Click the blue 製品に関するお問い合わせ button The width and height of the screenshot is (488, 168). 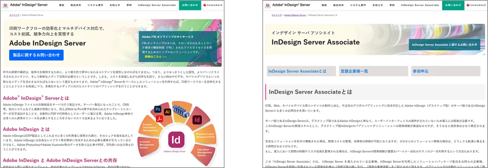point(36,55)
